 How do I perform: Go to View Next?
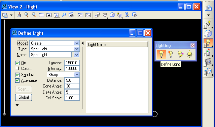pos(88,15)
